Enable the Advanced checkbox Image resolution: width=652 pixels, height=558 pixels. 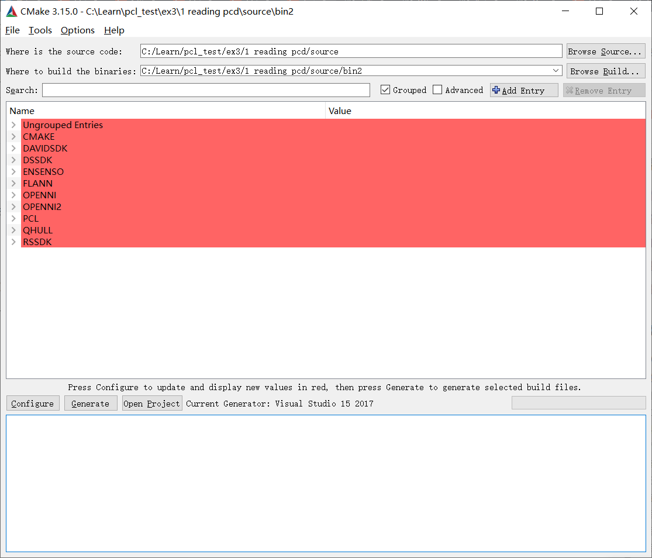click(x=437, y=89)
